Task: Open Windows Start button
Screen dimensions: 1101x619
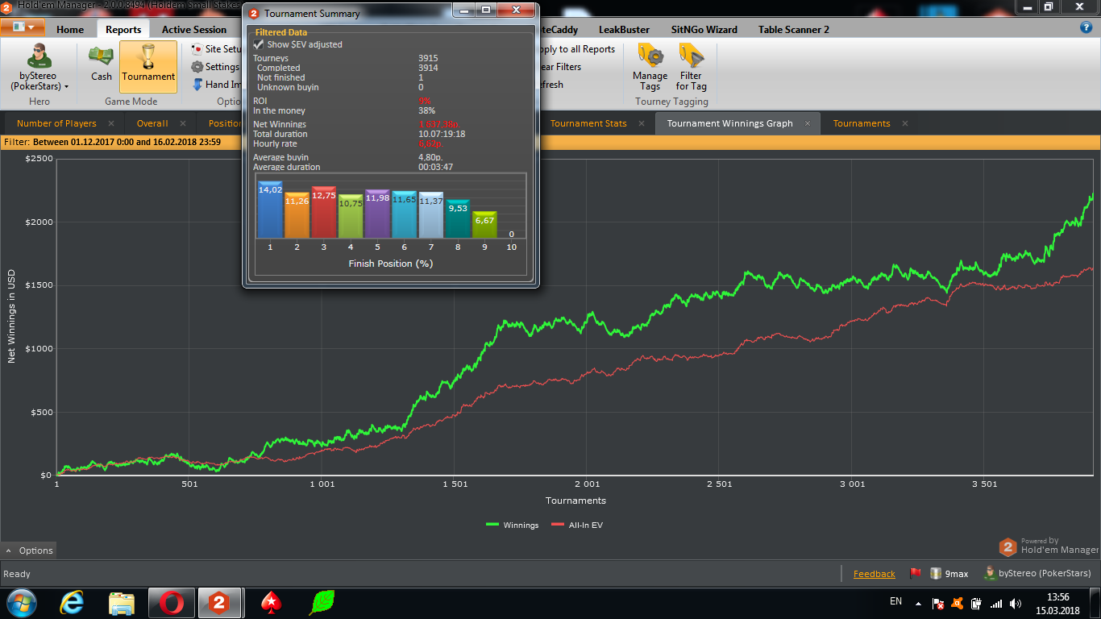Action: pyautogui.click(x=21, y=602)
